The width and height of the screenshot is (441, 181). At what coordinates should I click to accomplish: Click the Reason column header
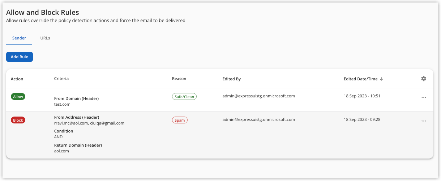pyautogui.click(x=179, y=79)
